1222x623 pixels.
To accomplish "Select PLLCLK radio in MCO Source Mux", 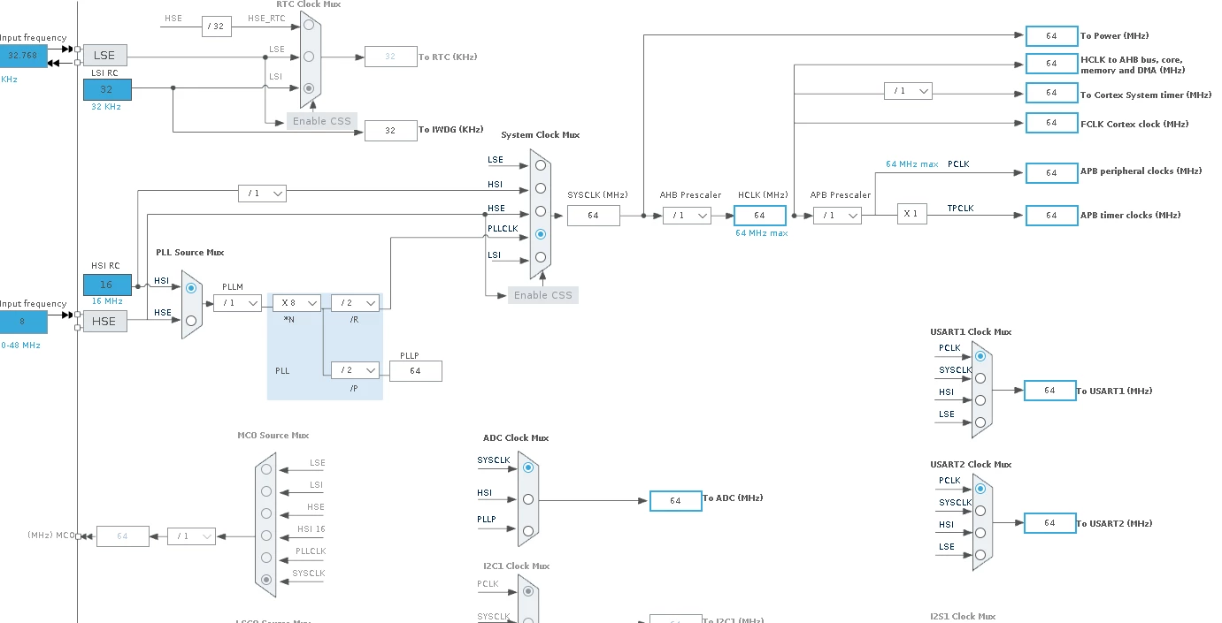I will point(266,558).
